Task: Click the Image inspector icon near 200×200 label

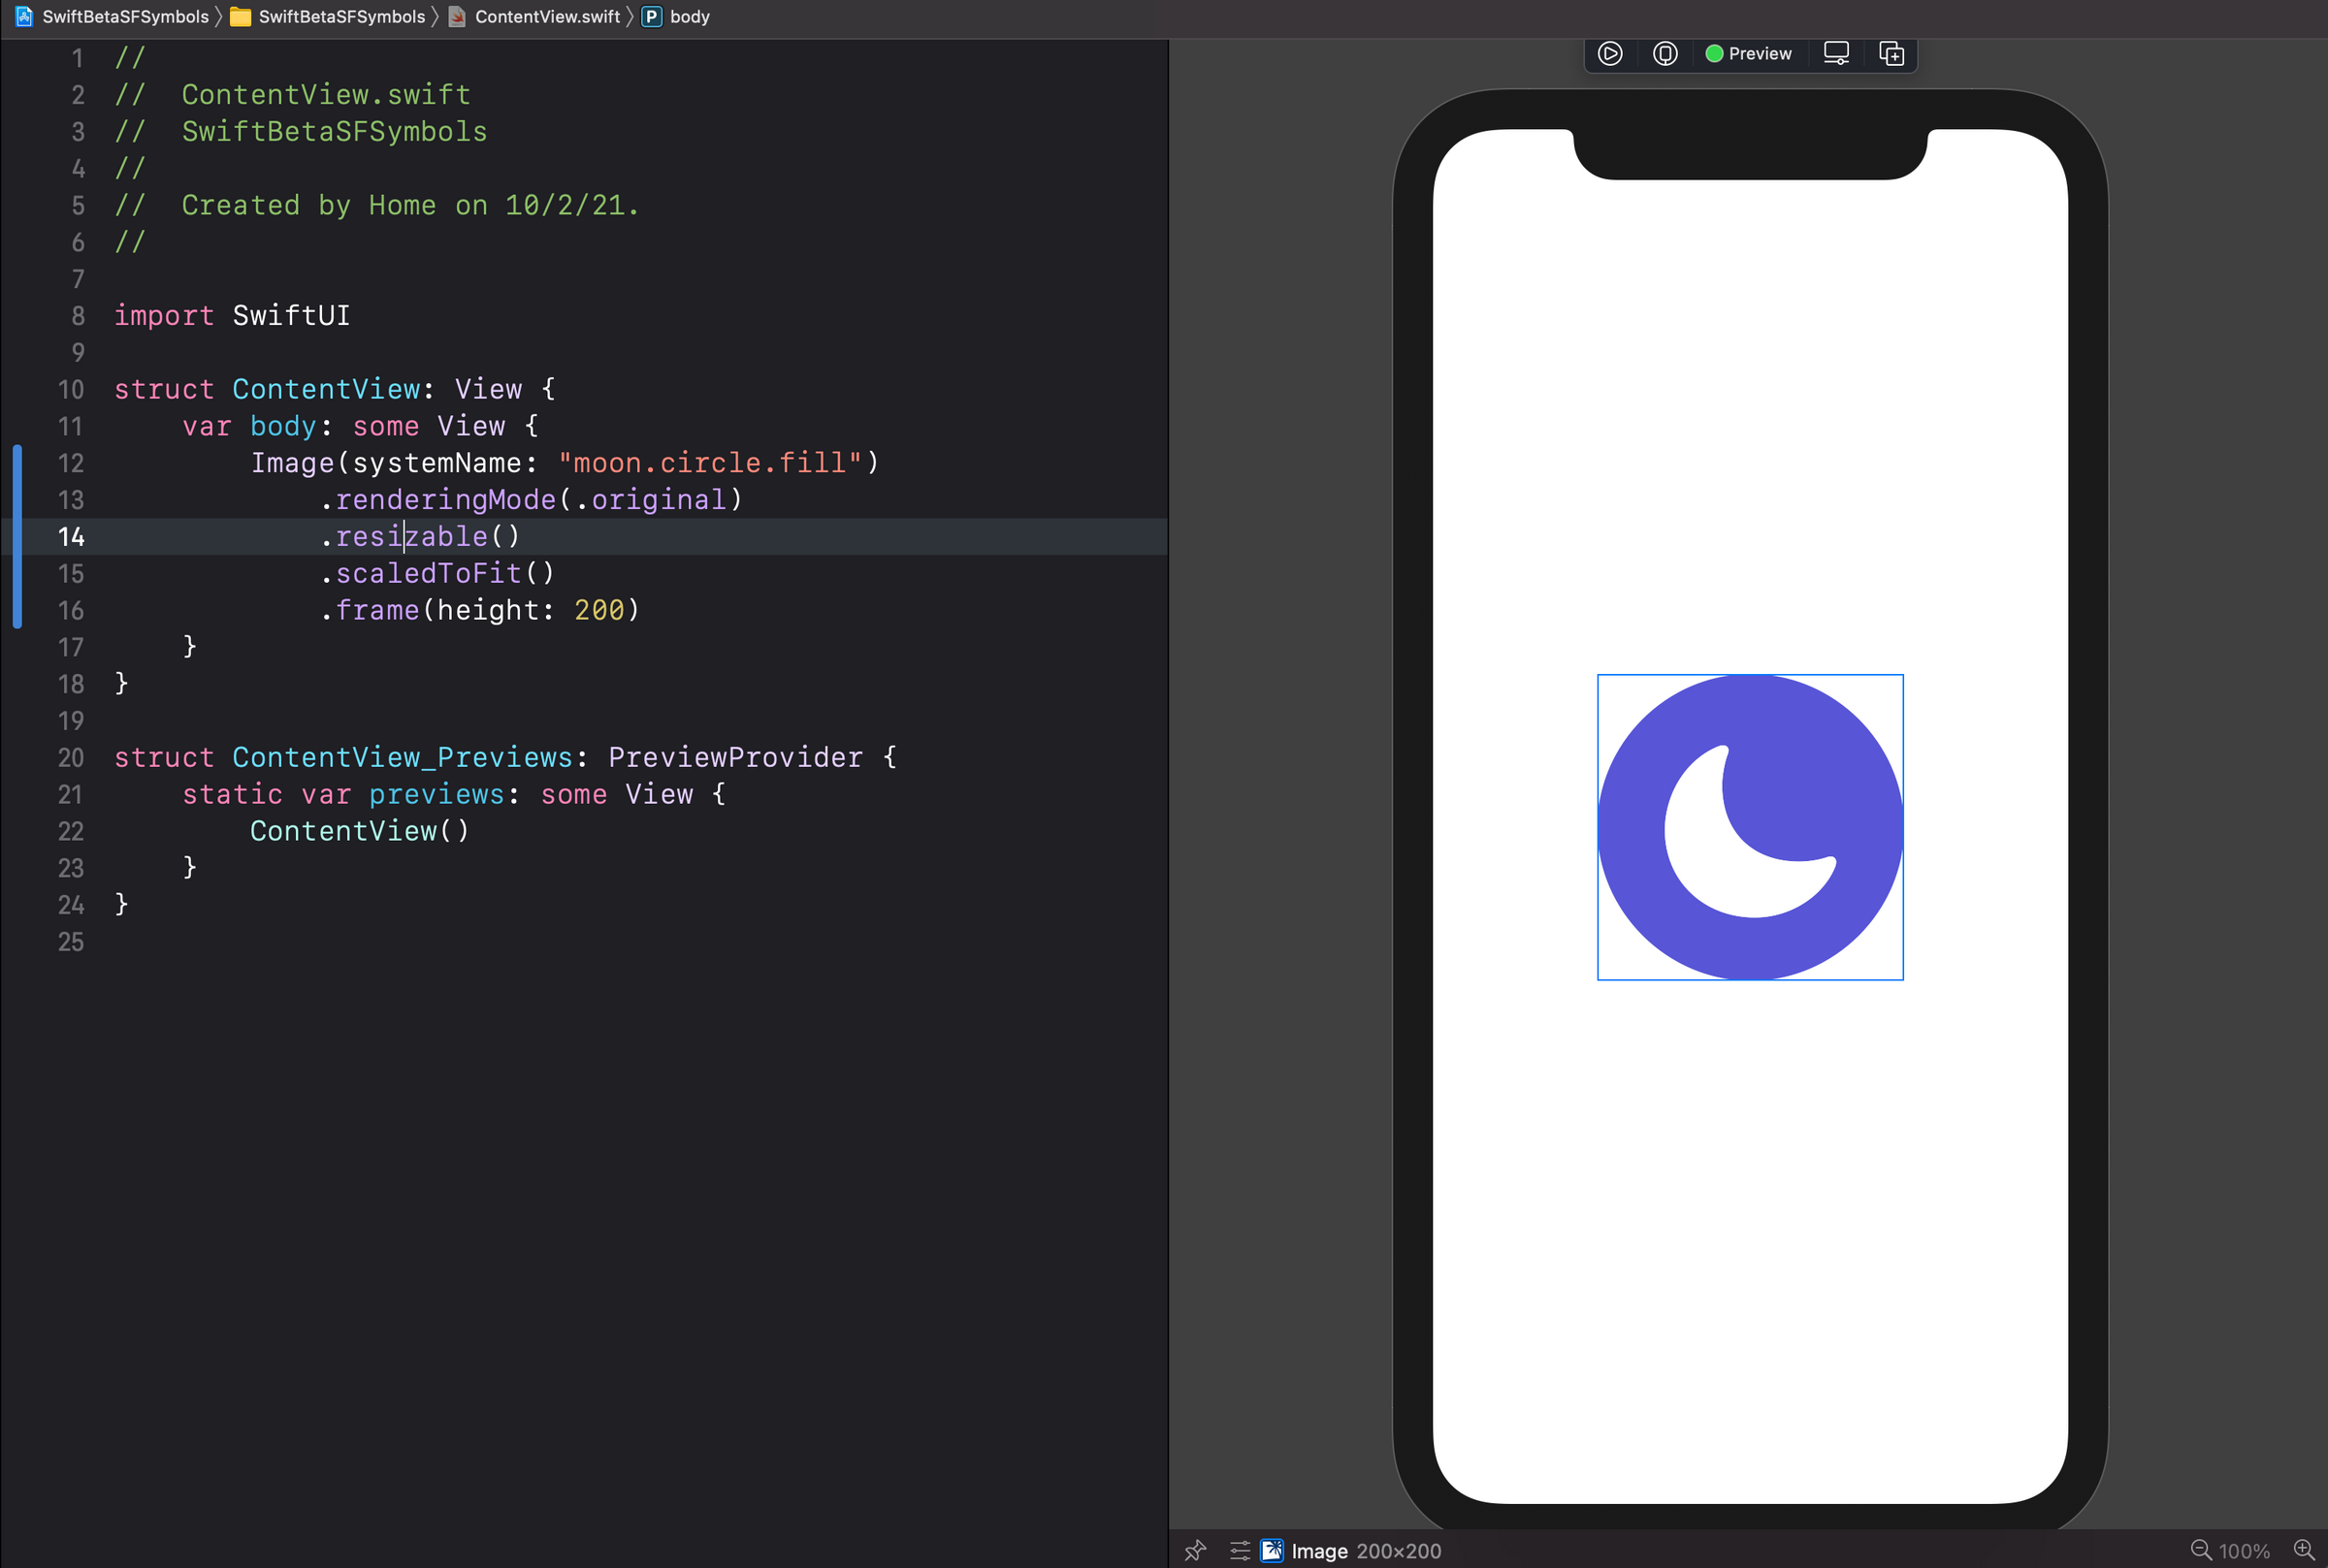Action: pyautogui.click(x=1272, y=1551)
